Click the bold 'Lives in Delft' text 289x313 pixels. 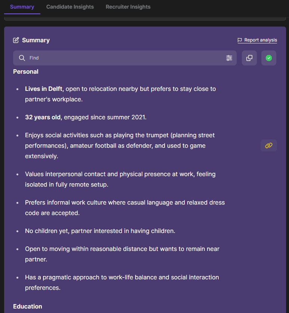tap(44, 89)
